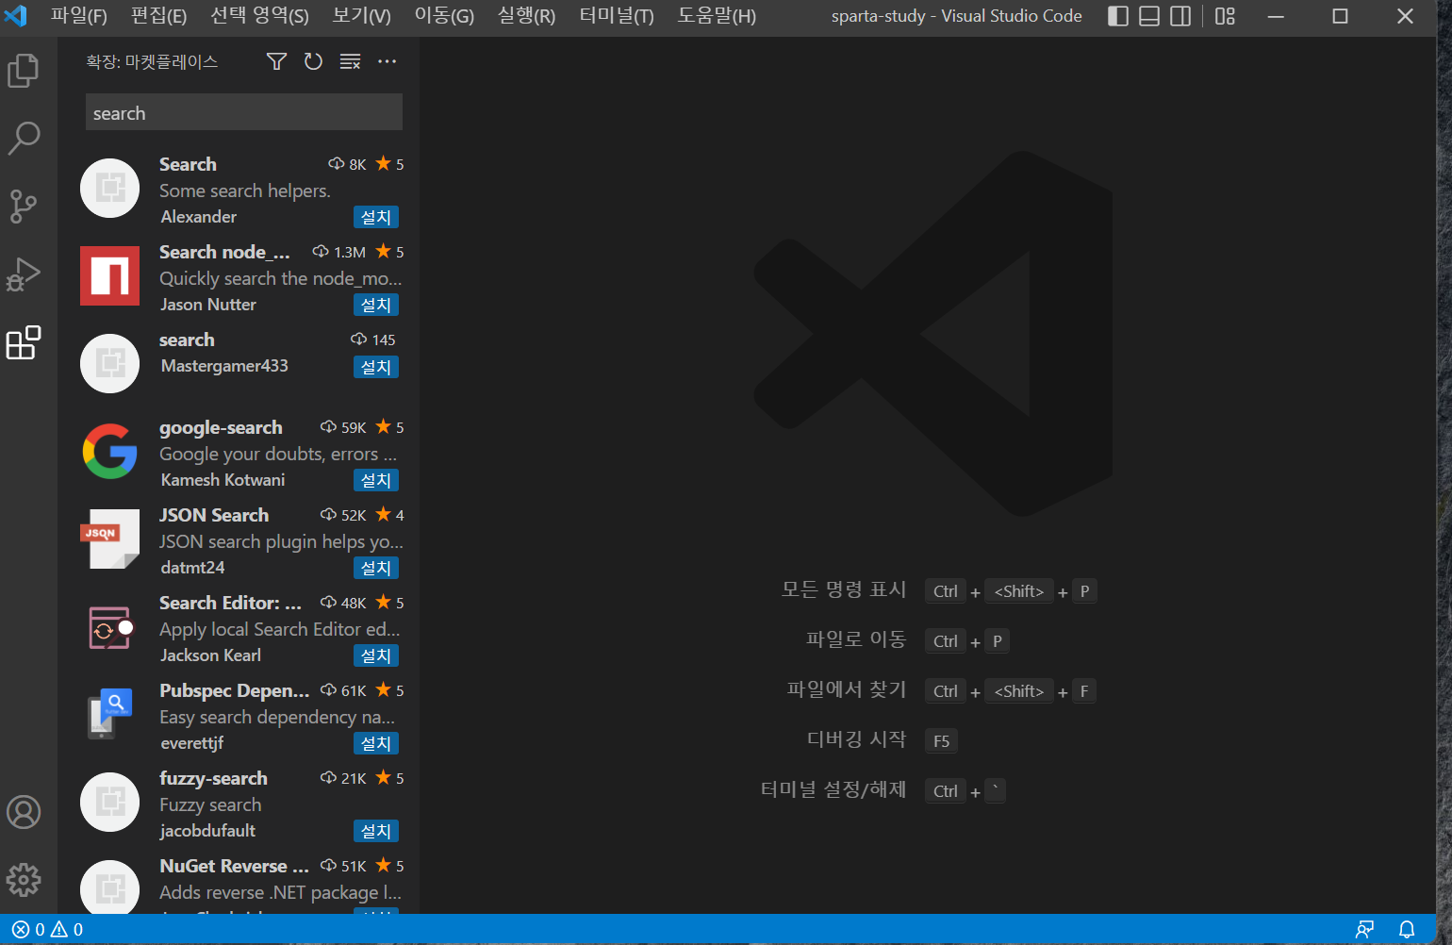Image resolution: width=1452 pixels, height=945 pixels.
Task: Open the 선택 영역(S) menu
Action: pos(259,16)
